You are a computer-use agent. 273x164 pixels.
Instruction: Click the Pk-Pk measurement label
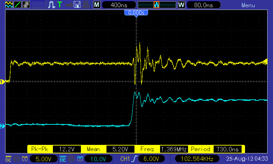[x=40, y=149]
